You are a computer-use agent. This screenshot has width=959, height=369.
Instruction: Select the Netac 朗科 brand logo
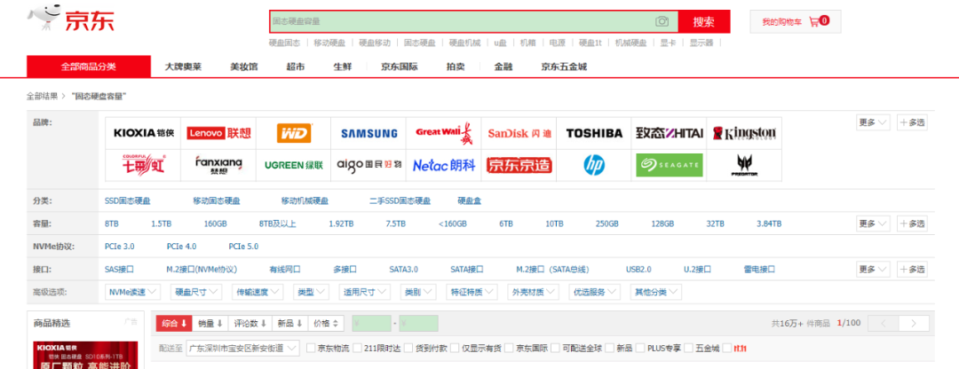coord(444,165)
